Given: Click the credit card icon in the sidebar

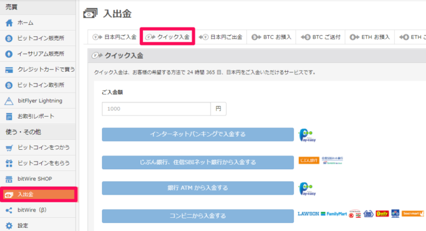Looking at the screenshot, I should (x=9, y=70).
